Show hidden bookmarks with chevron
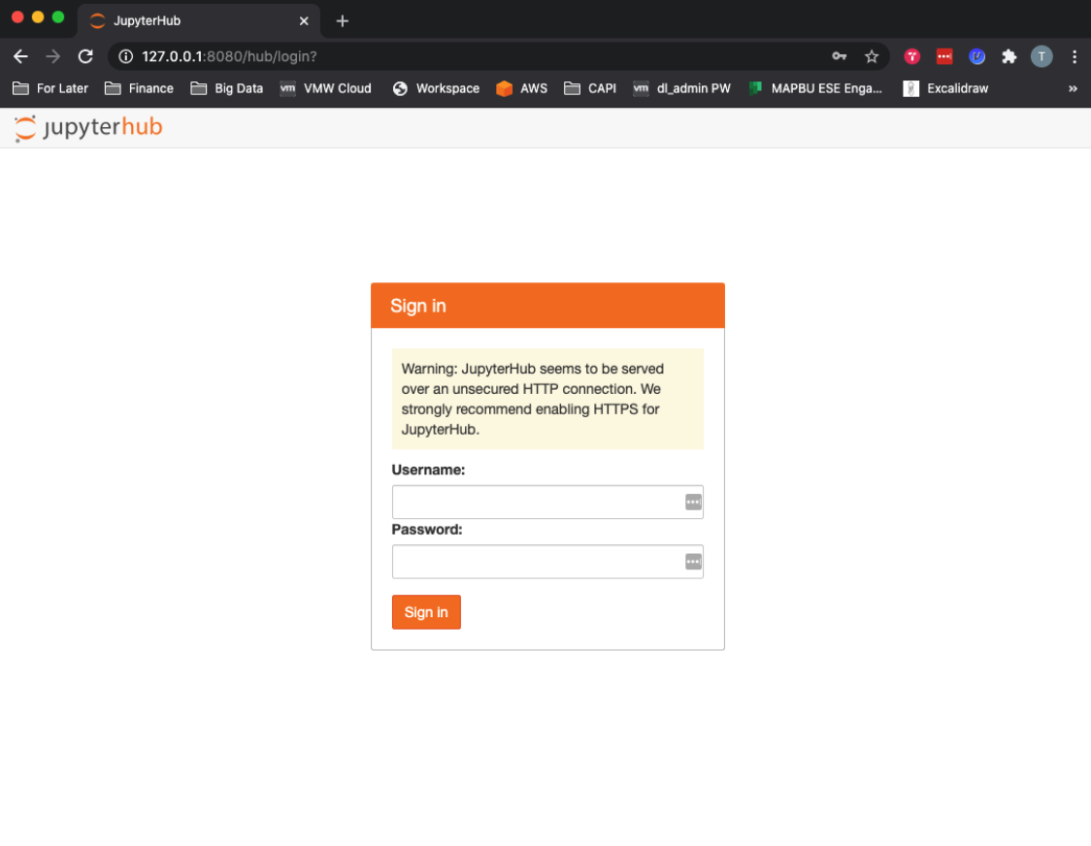The width and height of the screenshot is (1091, 846). point(1073,88)
